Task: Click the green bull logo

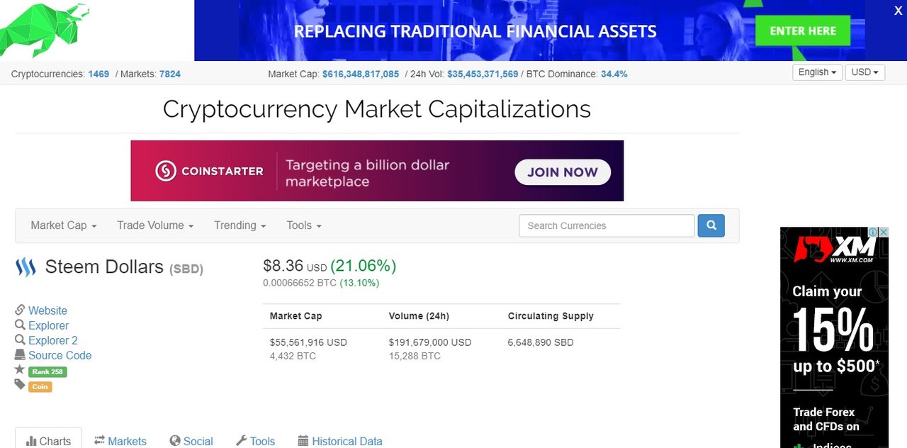Action: coord(45,30)
